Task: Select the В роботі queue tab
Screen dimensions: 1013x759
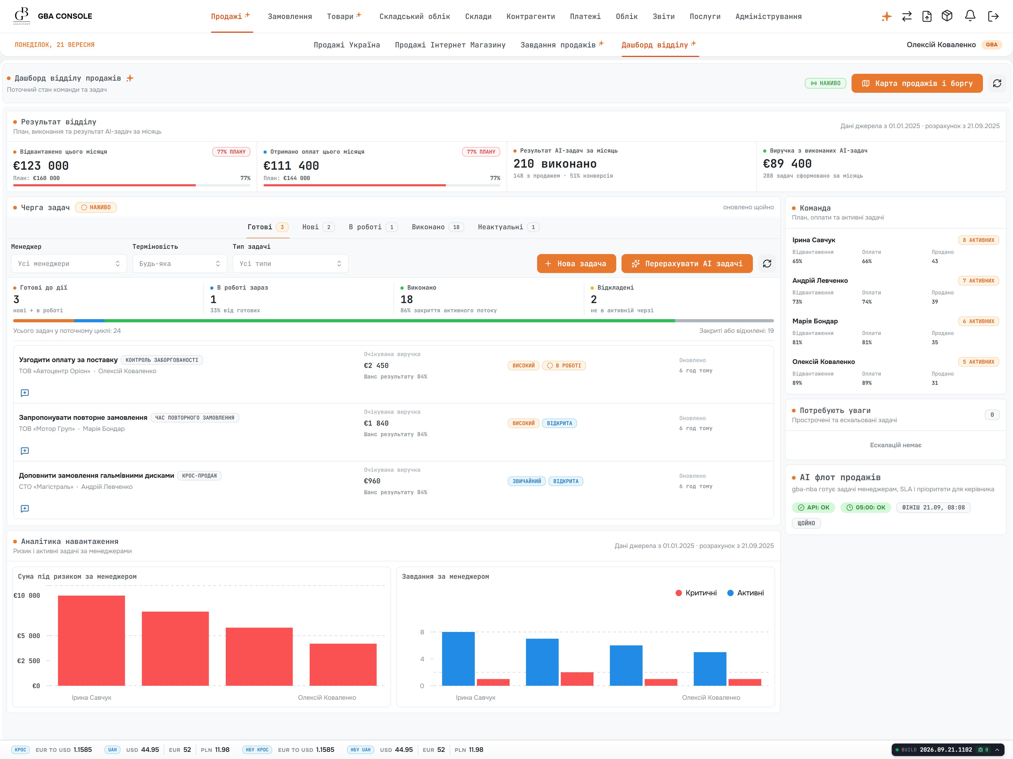Action: coord(373,227)
